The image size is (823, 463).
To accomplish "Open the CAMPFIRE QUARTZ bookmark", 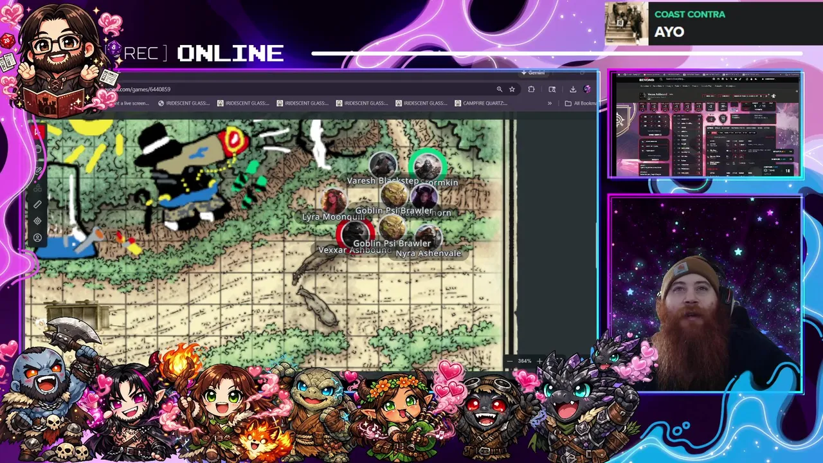I will tap(481, 103).
